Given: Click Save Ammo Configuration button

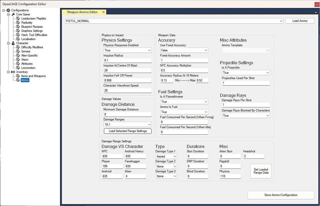Looking at the screenshot, I should (x=281, y=195).
